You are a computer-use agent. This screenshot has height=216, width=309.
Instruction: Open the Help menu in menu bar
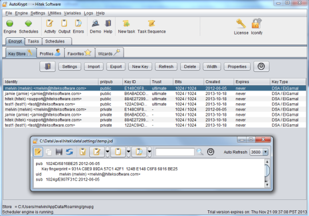click(x=100, y=13)
